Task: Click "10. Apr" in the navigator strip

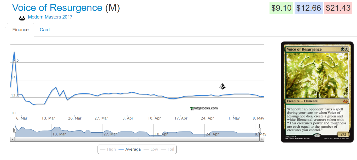Action: point(161,134)
